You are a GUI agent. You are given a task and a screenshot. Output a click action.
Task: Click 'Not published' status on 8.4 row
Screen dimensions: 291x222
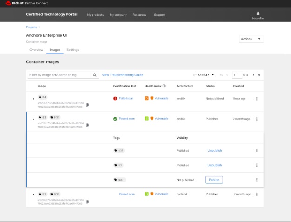click(215, 99)
